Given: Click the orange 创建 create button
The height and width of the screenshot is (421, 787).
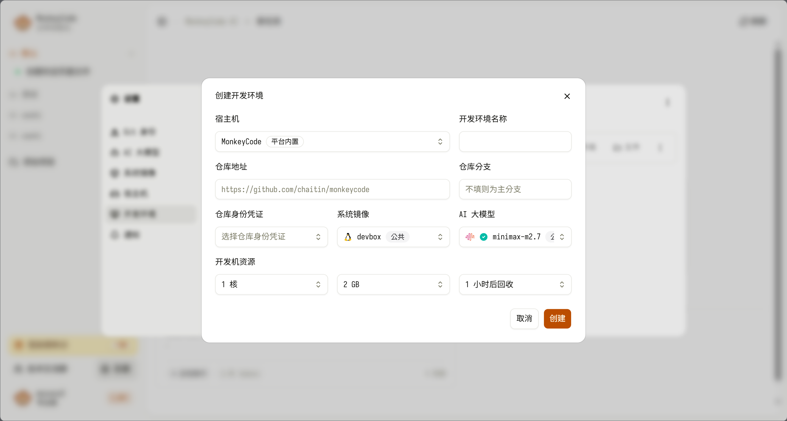Looking at the screenshot, I should tap(557, 318).
